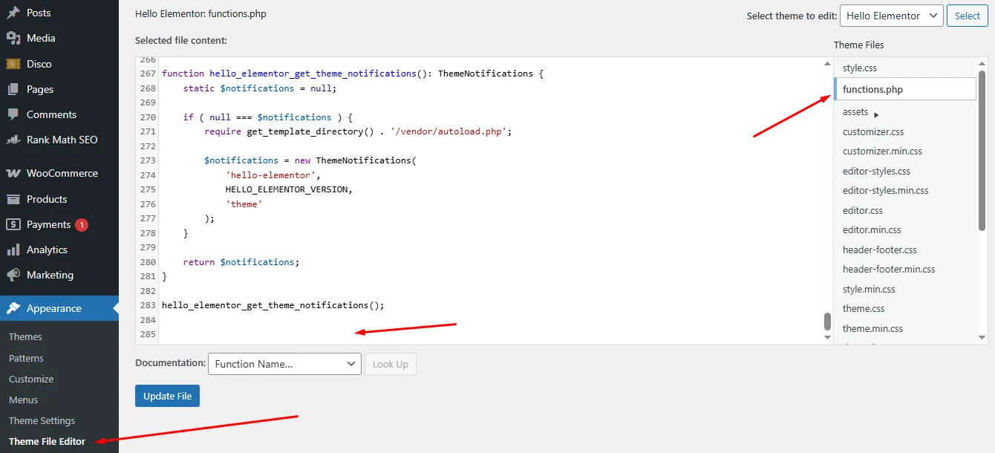Open the Patterns submenu link
The width and height of the screenshot is (995, 453).
pos(26,358)
